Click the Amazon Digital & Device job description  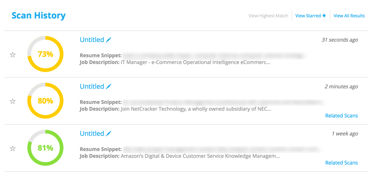(x=200, y=157)
